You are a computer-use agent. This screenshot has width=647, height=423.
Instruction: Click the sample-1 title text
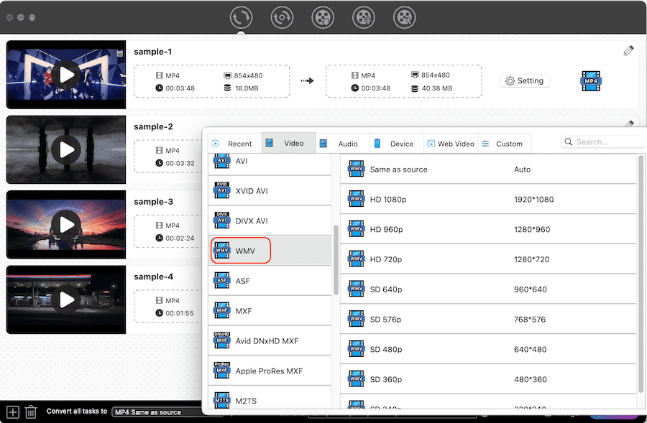152,52
